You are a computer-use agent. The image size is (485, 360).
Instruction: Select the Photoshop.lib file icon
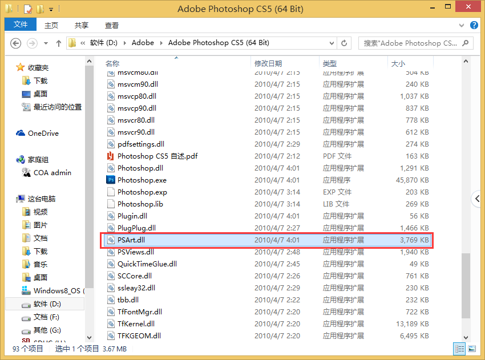(111, 204)
